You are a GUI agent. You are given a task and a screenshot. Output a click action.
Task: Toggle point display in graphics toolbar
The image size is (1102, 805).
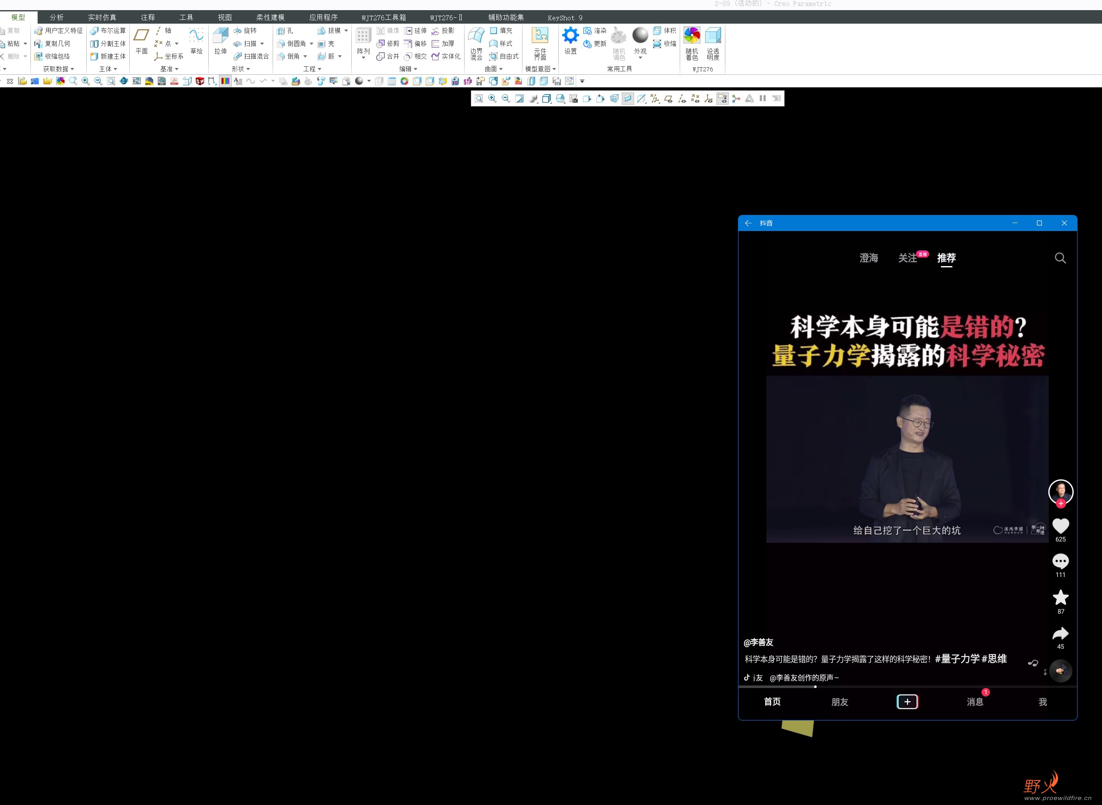coord(696,99)
